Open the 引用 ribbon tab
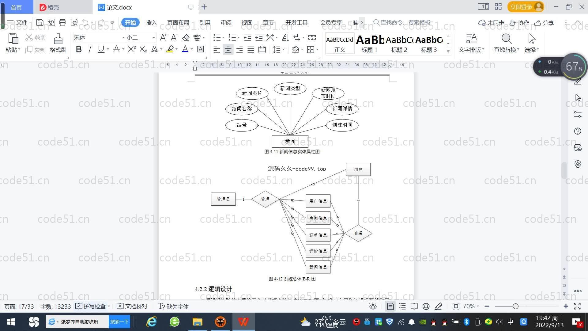Viewport: 588px width, 331px height. (205, 22)
